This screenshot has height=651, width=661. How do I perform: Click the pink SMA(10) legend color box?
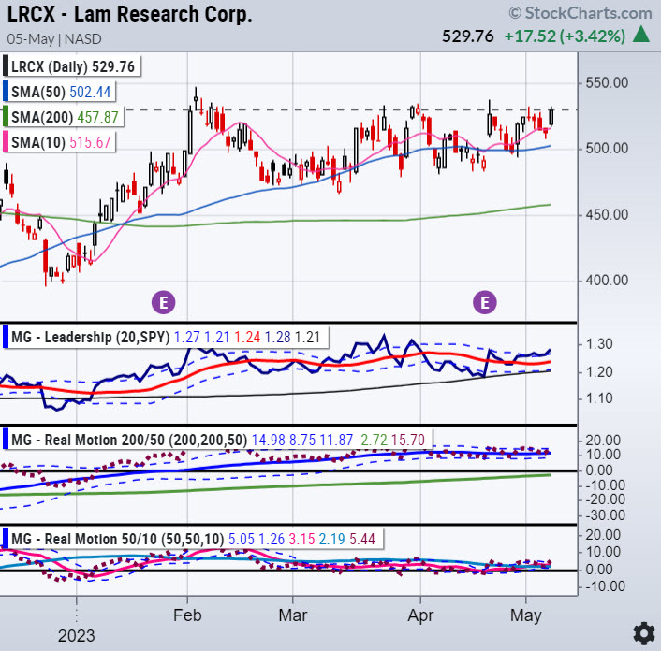pyautogui.click(x=7, y=140)
